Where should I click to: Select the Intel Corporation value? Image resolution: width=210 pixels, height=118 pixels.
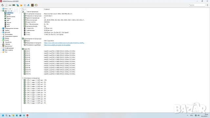click(x=49, y=41)
